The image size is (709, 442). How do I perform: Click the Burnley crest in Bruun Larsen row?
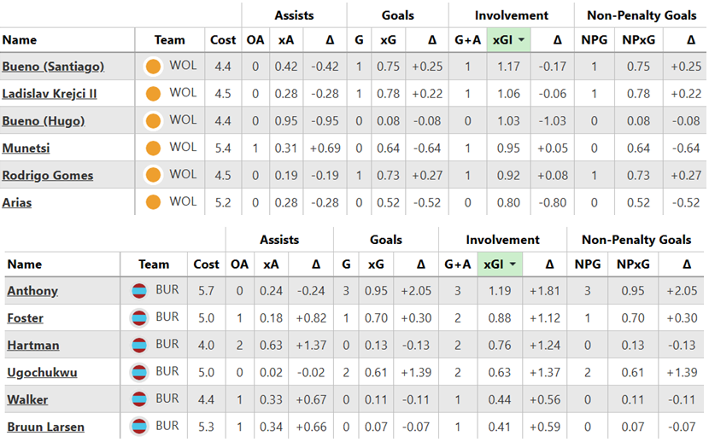139,427
